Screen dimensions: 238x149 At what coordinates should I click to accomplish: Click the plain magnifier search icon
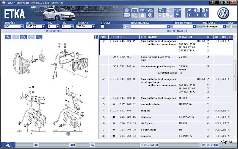click(39, 37)
